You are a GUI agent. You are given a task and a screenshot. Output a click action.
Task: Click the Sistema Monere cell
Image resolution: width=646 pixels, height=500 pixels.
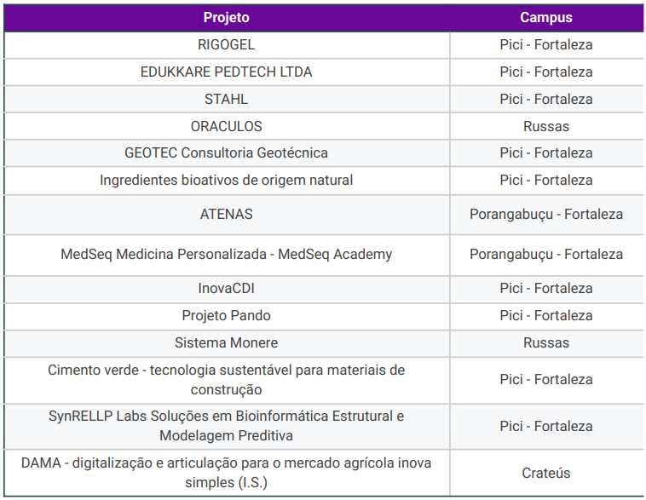226,343
